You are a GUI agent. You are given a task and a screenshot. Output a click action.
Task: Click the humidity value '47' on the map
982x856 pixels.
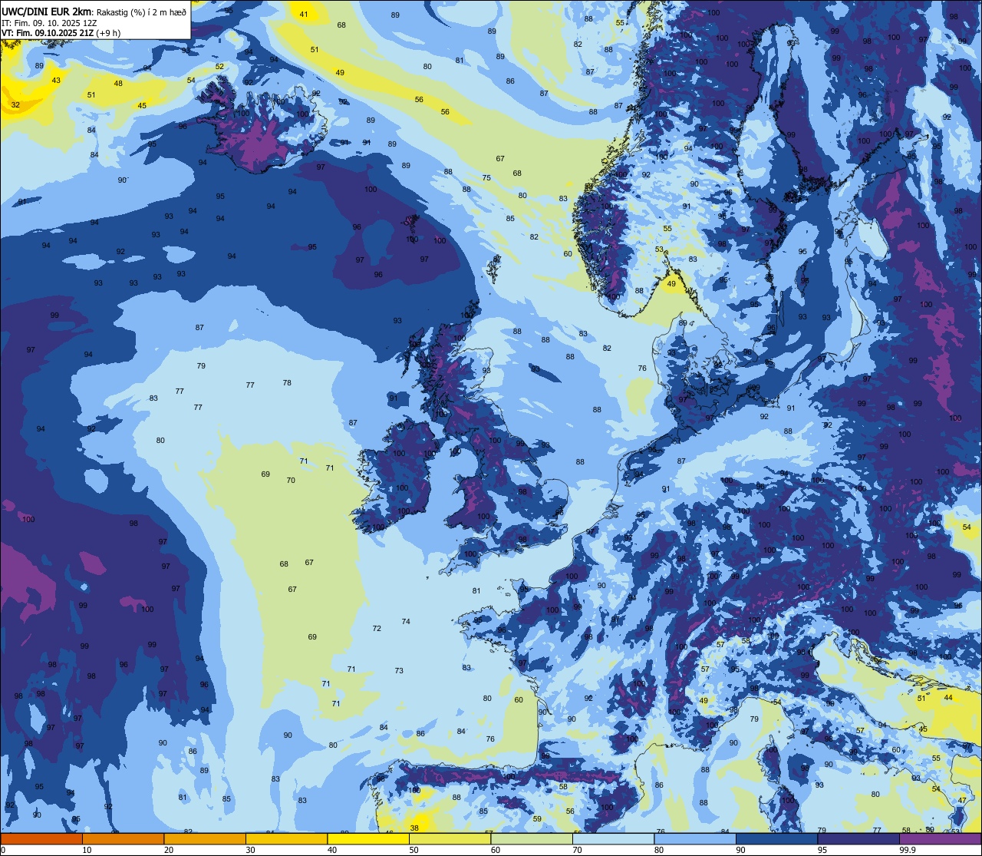[962, 800]
